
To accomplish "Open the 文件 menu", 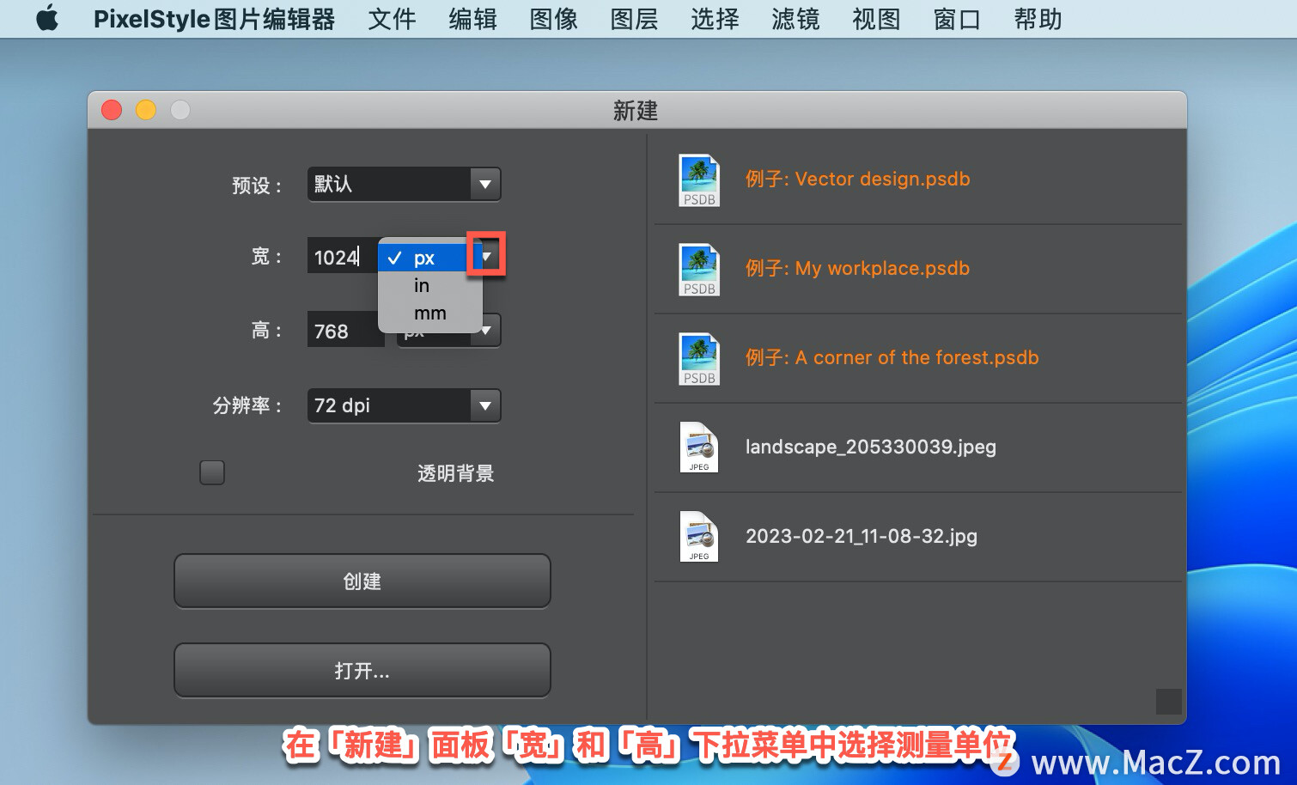I will point(392,19).
